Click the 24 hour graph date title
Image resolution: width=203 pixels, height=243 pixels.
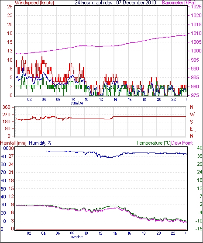(x=115, y=3)
